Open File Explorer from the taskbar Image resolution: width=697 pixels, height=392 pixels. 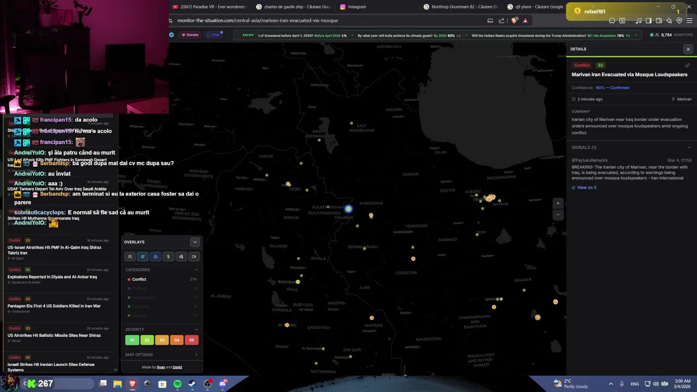117,384
